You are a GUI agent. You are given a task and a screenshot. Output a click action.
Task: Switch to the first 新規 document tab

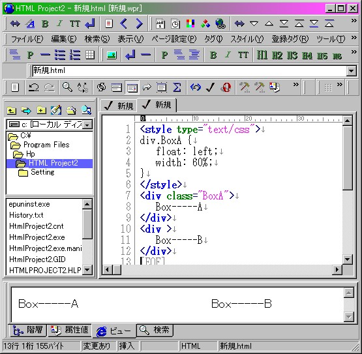tap(119, 106)
